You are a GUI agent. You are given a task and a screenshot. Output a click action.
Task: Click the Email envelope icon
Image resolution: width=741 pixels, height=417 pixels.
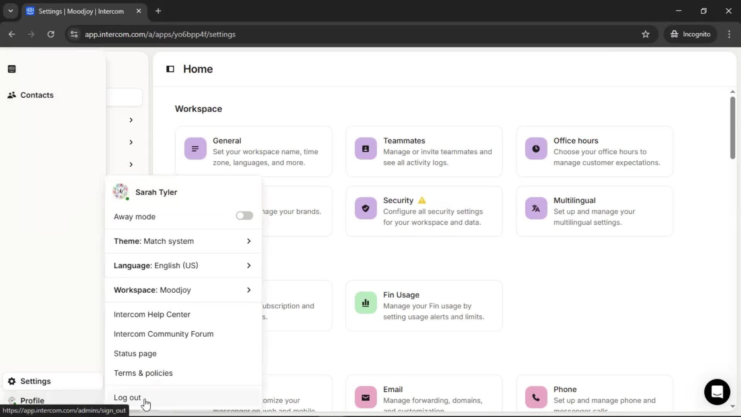coord(365,397)
